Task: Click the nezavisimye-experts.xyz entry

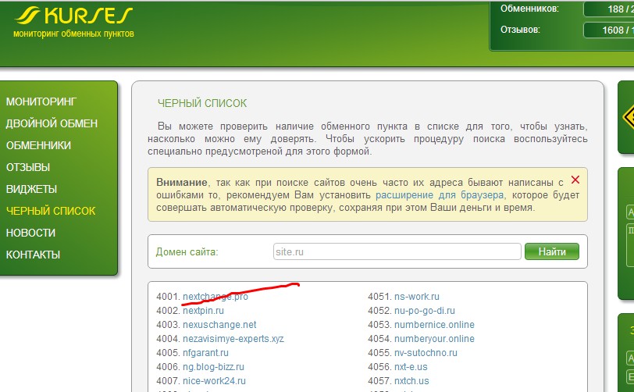Action: click(x=233, y=339)
